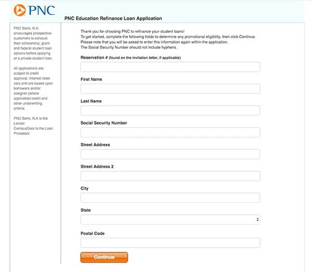Focus the first Street Address text box
This screenshot has width=312, height=272.
point(170,154)
